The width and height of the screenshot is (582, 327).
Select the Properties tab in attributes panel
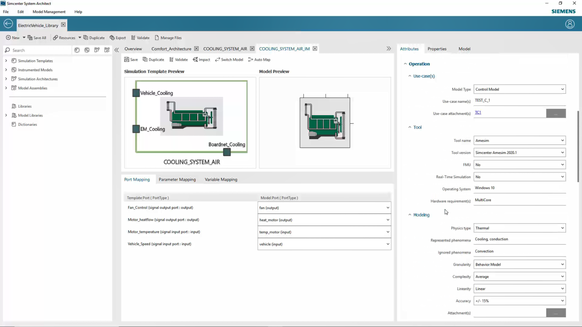(x=437, y=49)
